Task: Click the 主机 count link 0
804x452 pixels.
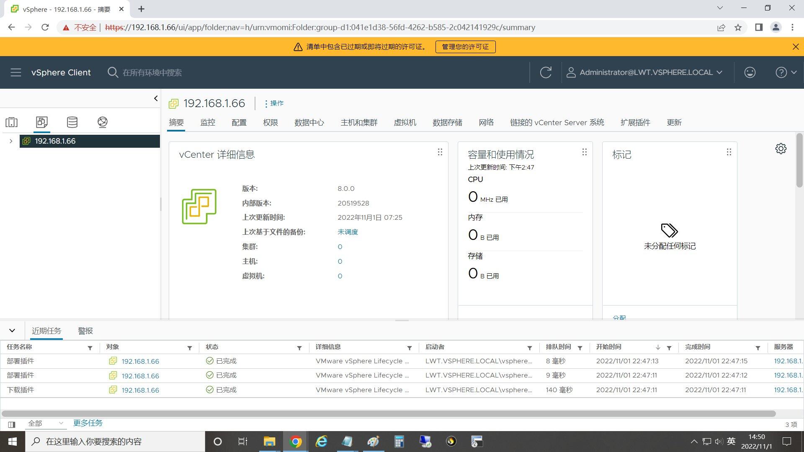Action: click(x=340, y=262)
